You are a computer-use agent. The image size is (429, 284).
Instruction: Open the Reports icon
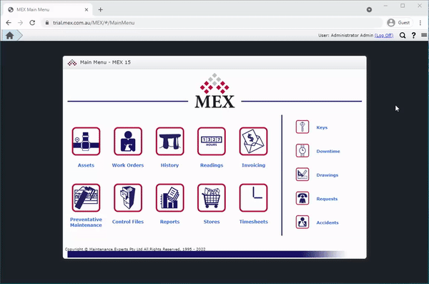tap(169, 197)
